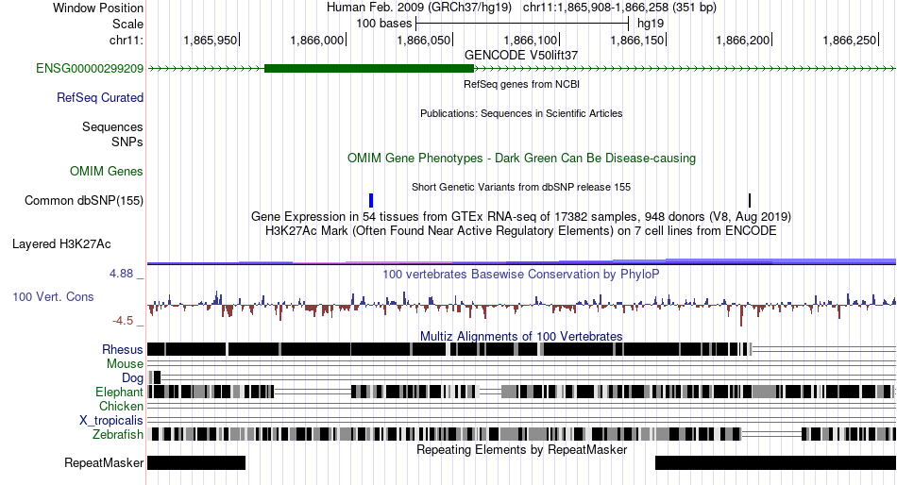The image size is (897, 485).
Task: Click Repeating Elements by RepeatMasker title
Action: (521, 449)
